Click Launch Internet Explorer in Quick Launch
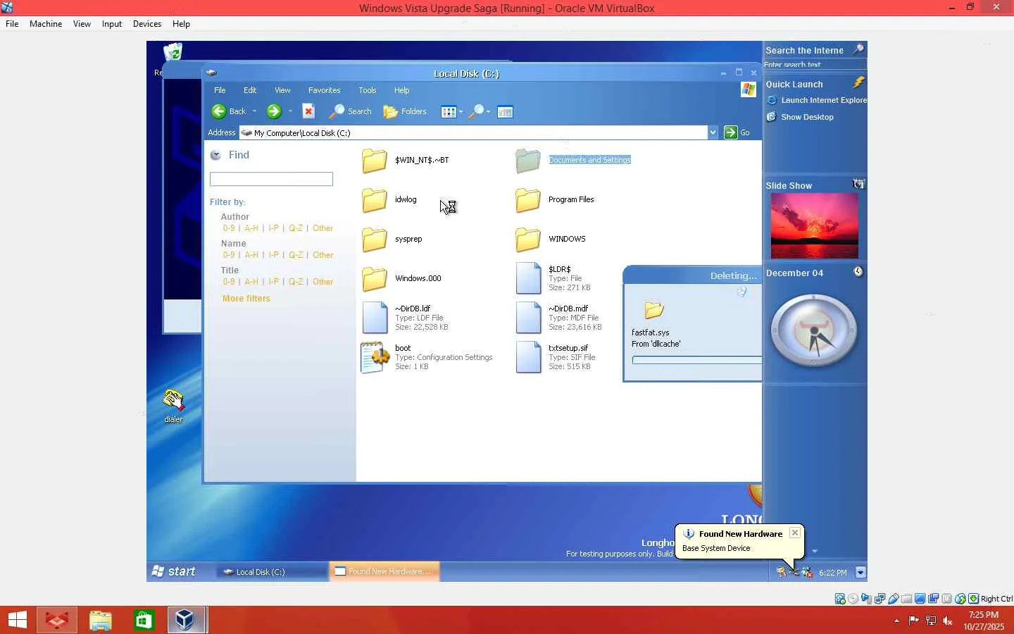The width and height of the screenshot is (1014, 634). 817,100
